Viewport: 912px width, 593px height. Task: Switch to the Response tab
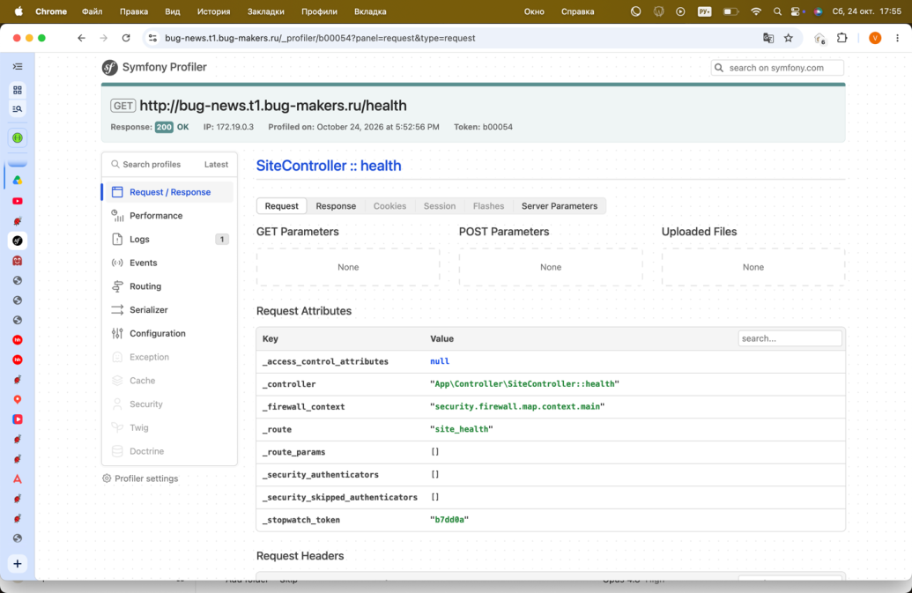(x=336, y=206)
